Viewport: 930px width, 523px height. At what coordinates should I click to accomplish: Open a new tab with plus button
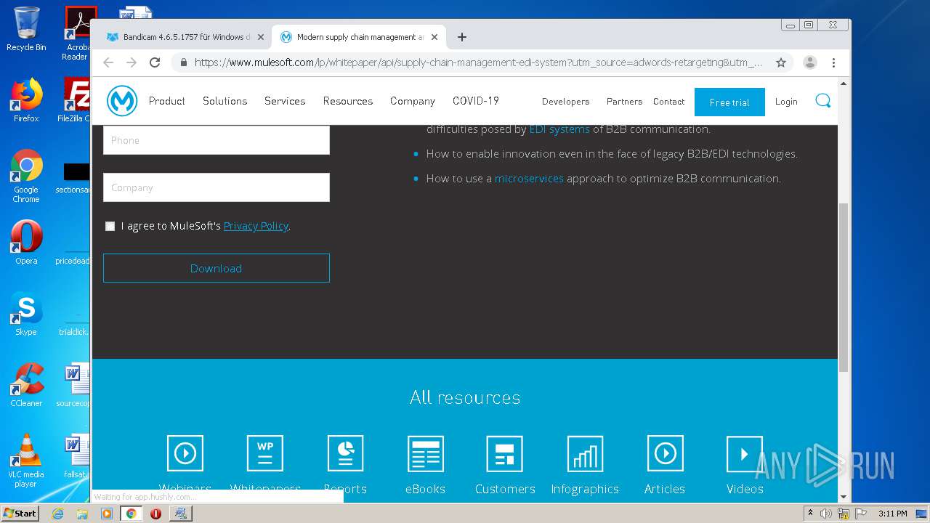[462, 37]
